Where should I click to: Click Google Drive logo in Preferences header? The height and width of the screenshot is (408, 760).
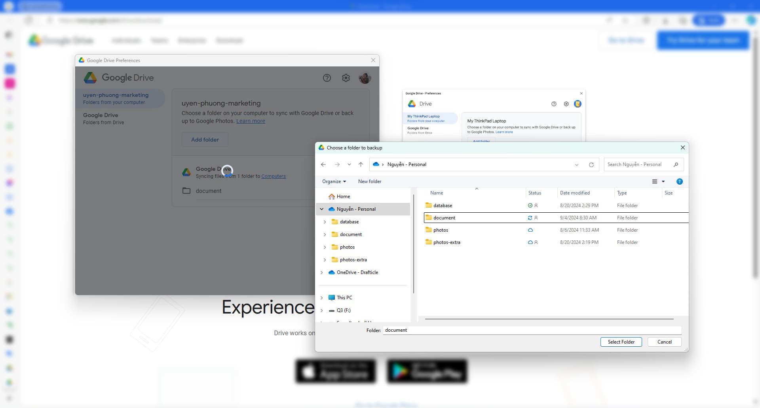point(119,77)
